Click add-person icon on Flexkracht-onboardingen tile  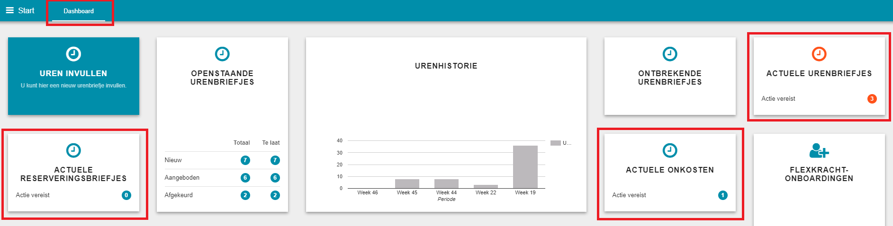coord(819,151)
